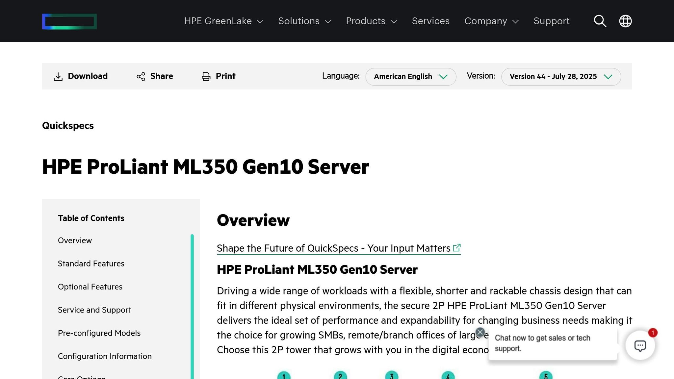Go to Pre-configured Models section
Viewport: 674px width, 379px height.
pyautogui.click(x=99, y=333)
